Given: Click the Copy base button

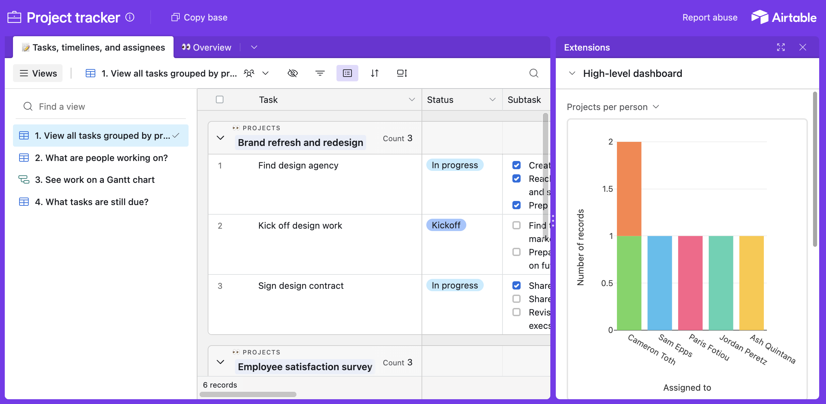Looking at the screenshot, I should 198,17.
